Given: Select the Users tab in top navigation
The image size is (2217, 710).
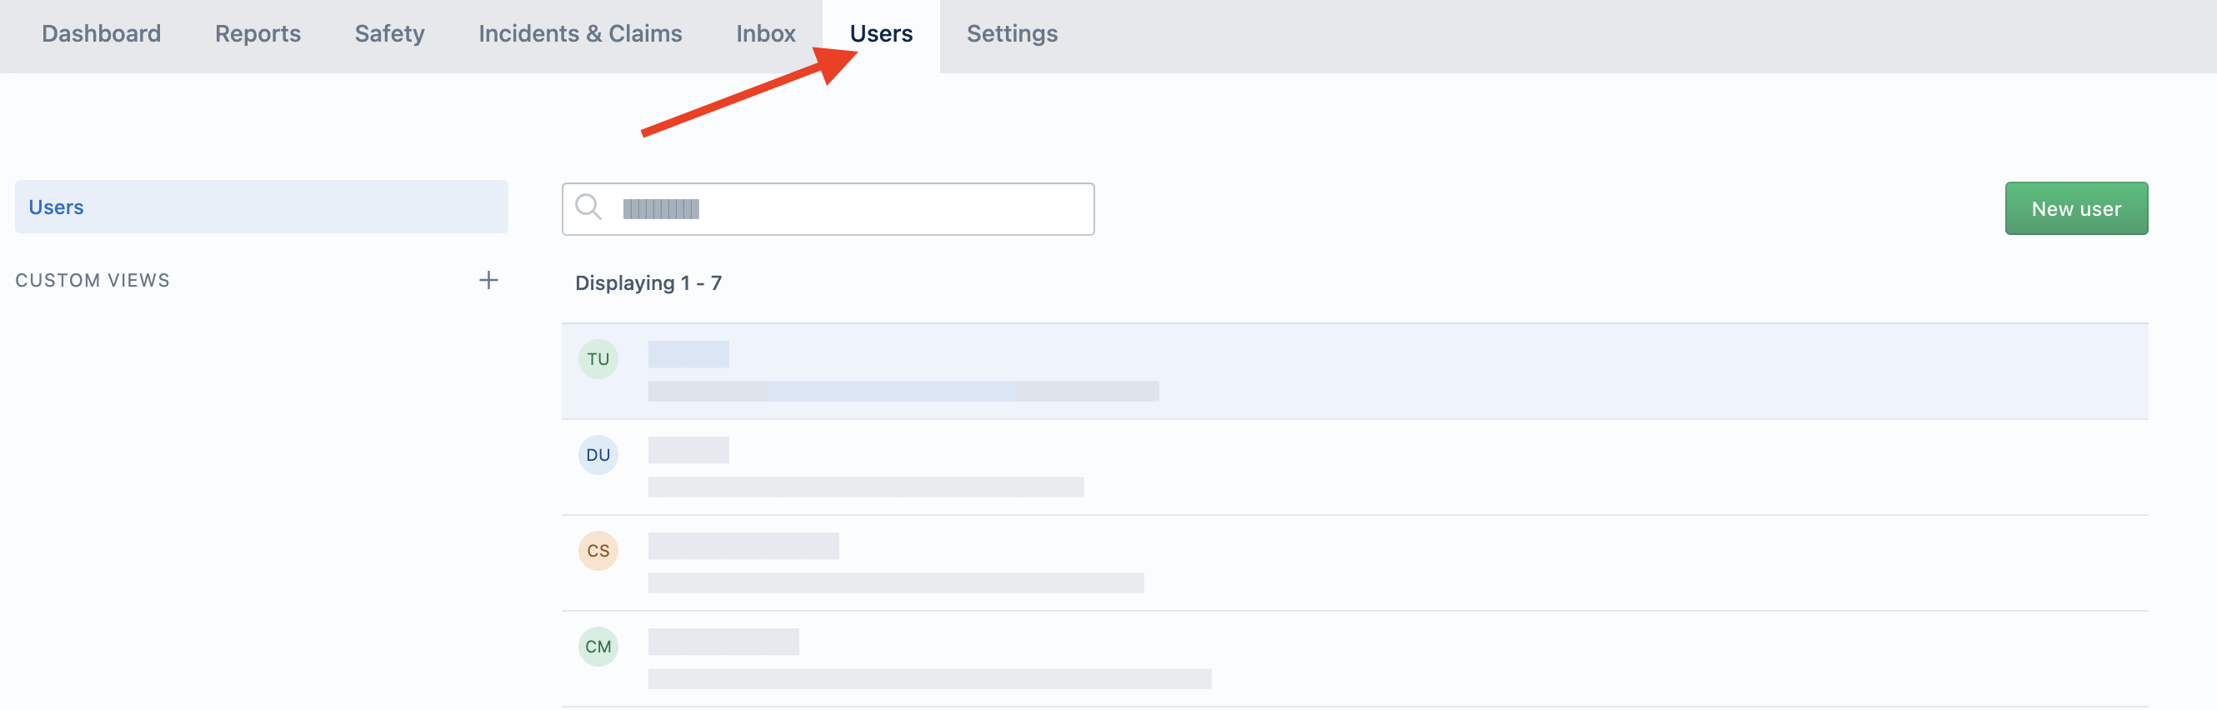Looking at the screenshot, I should (880, 33).
